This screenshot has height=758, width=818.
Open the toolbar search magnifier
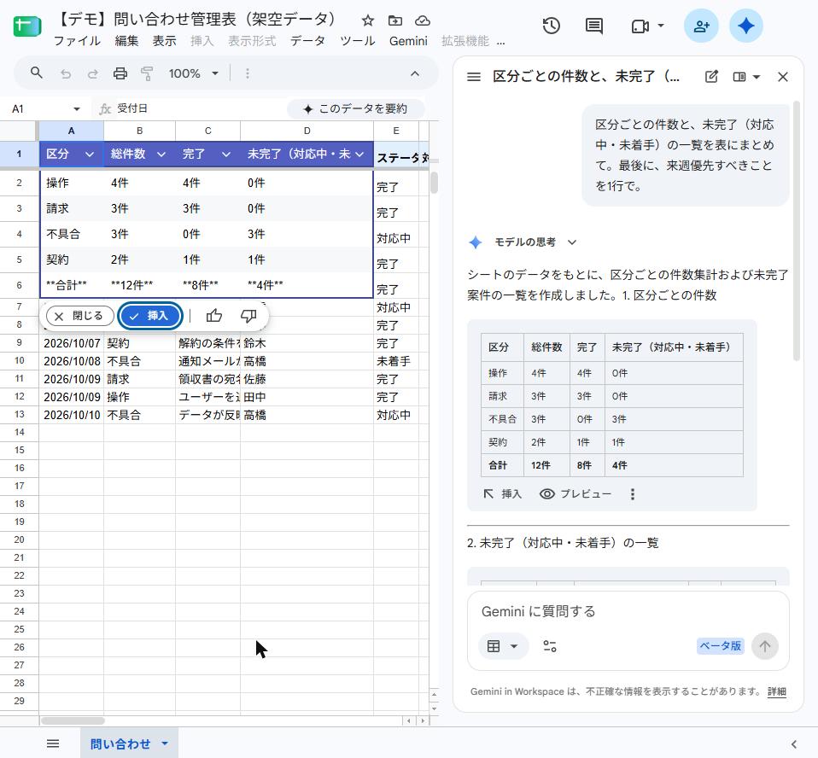pos(36,73)
